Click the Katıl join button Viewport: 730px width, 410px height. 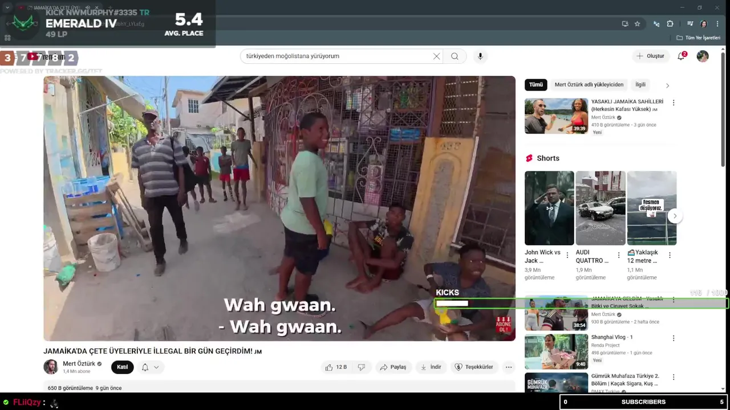[x=123, y=367]
